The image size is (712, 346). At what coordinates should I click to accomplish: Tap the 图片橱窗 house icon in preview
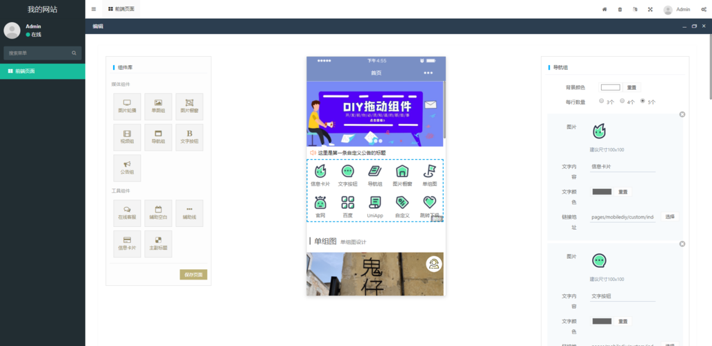click(x=402, y=171)
